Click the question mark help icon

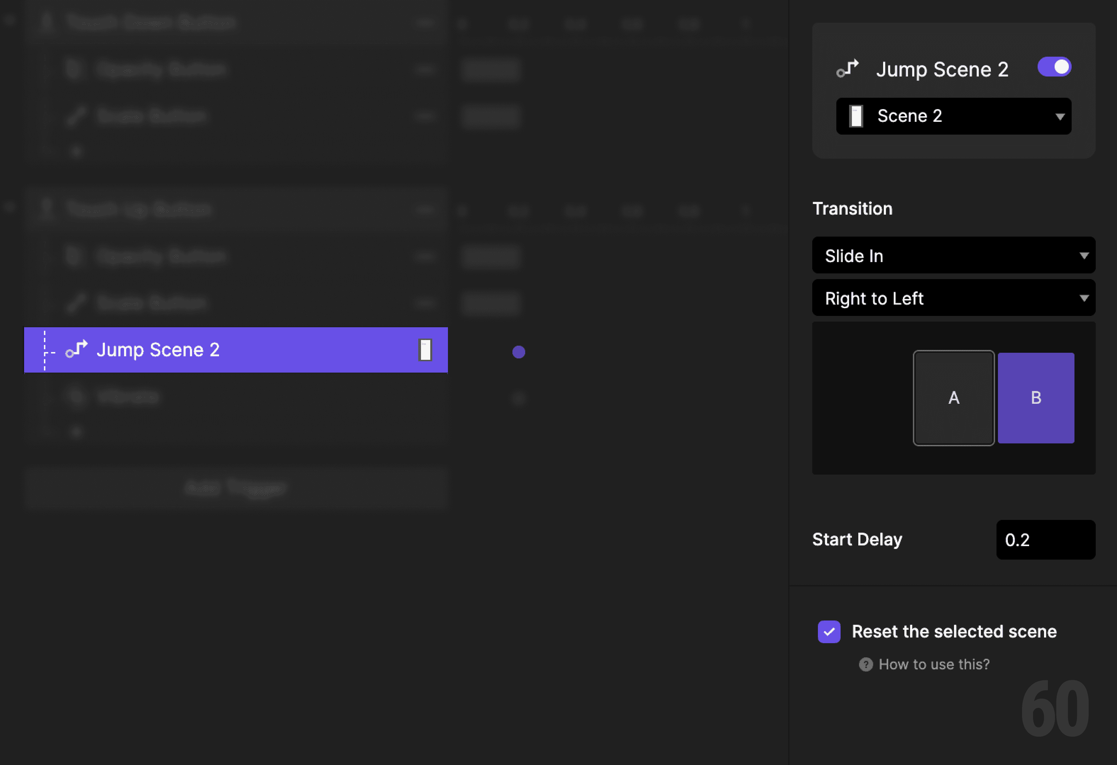[866, 664]
